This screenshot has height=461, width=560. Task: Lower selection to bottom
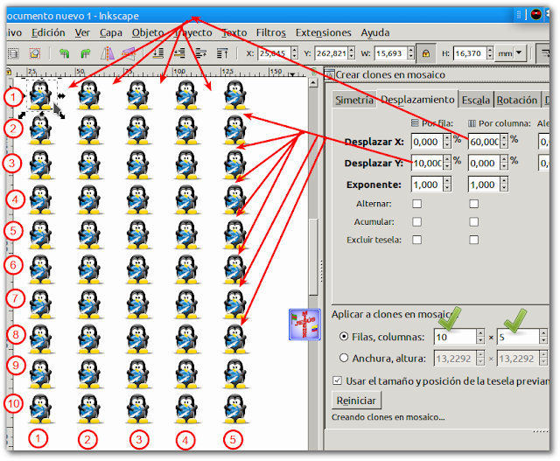pyautogui.click(x=157, y=53)
